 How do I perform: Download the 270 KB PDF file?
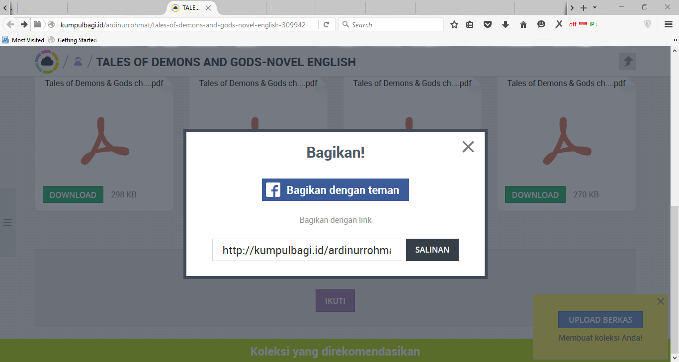click(x=535, y=194)
